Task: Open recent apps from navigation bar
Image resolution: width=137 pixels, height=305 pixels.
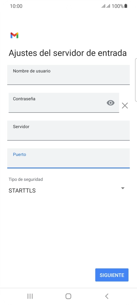Action: [30, 296]
